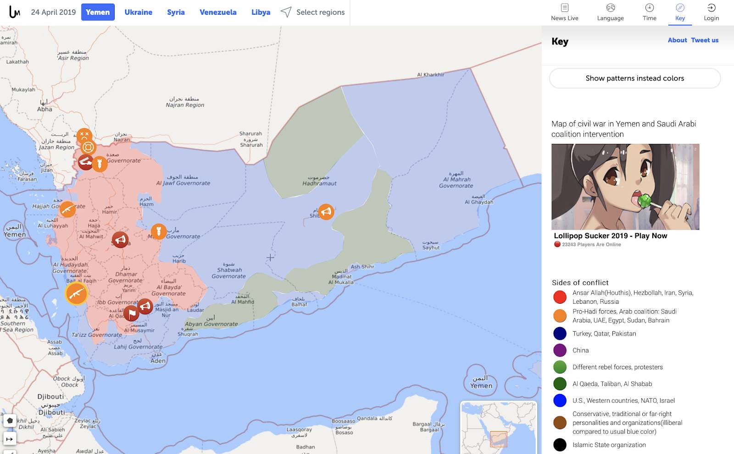Click orange Pro-Hadi forces color swatch
This screenshot has width=734, height=454.
[x=560, y=316]
